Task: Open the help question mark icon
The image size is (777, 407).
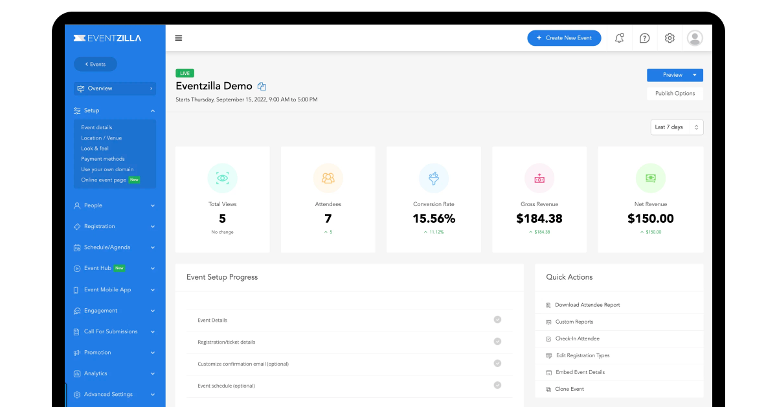Action: 644,38
